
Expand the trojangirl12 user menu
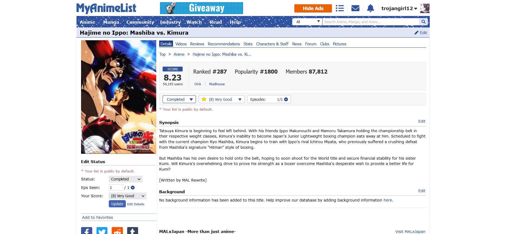399,8
